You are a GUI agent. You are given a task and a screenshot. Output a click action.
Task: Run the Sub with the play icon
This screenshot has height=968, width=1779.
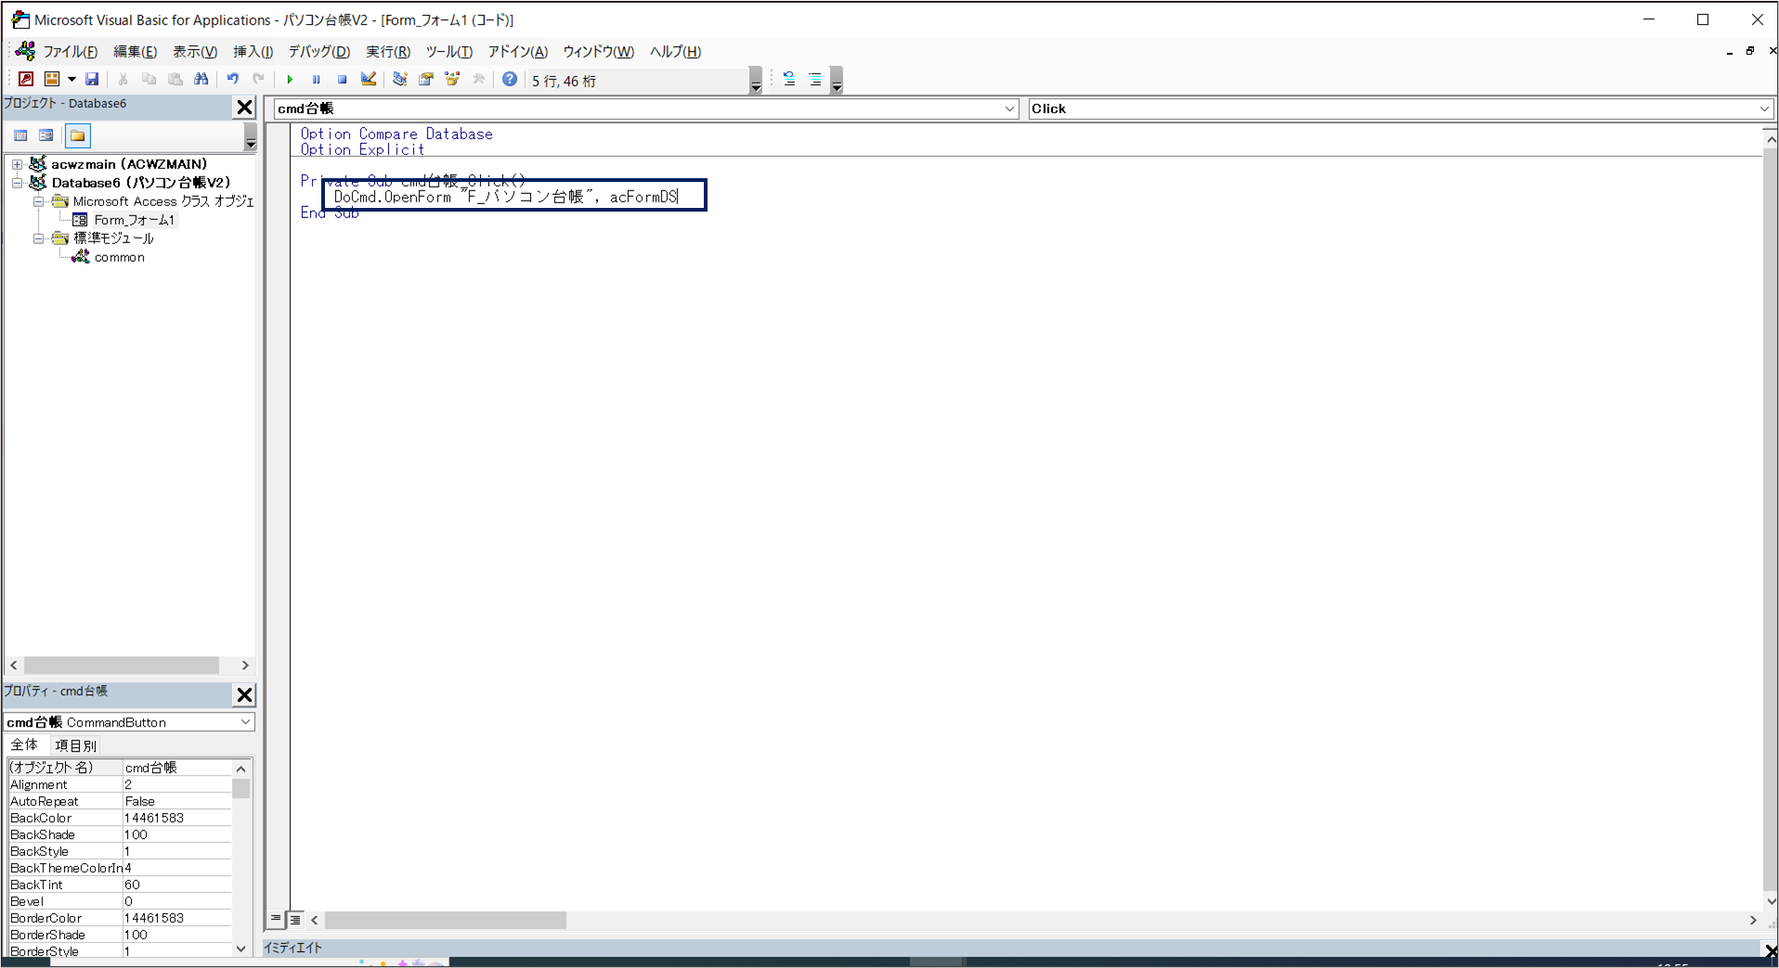coord(290,79)
